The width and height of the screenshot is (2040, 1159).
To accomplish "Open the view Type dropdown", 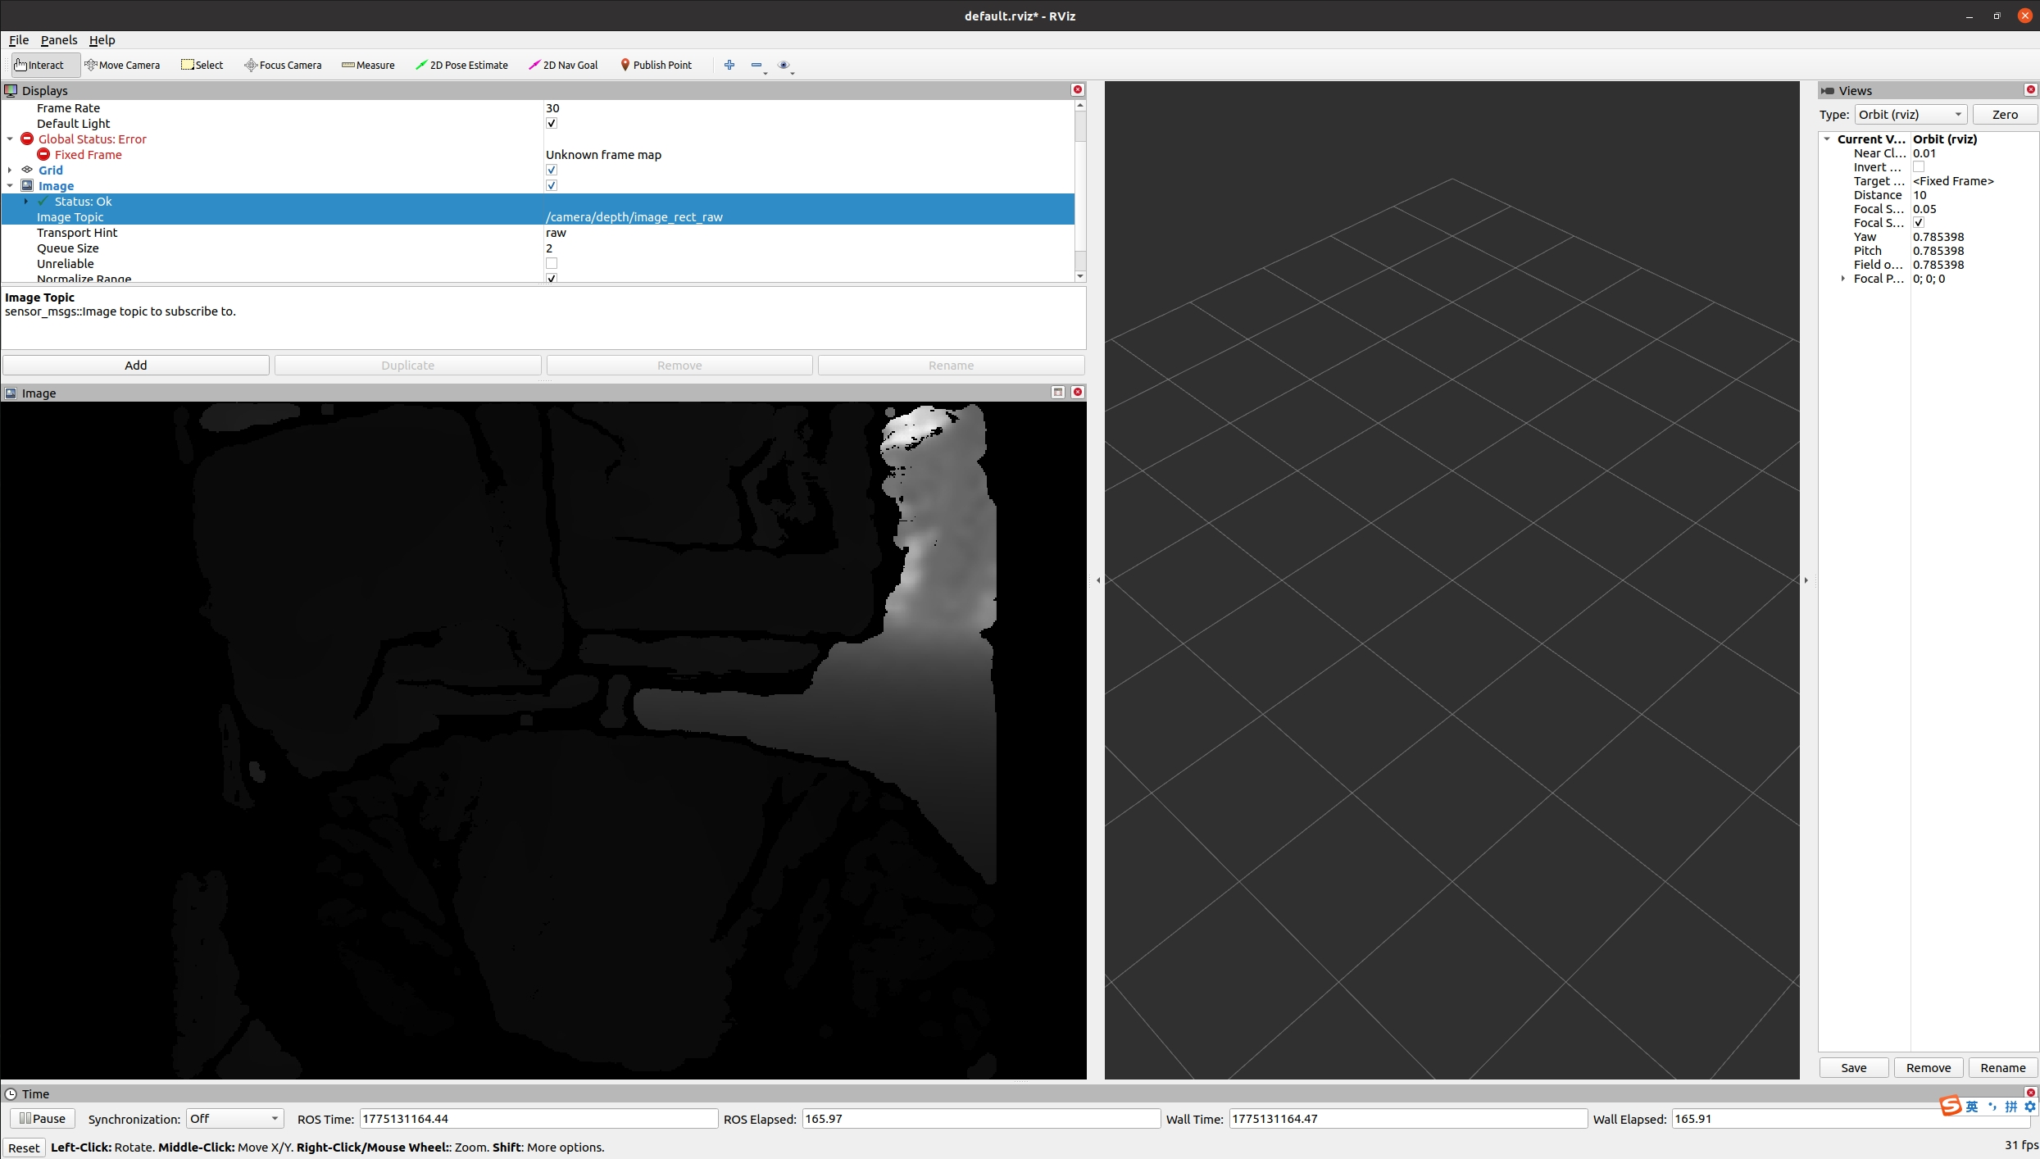I will (1911, 114).
